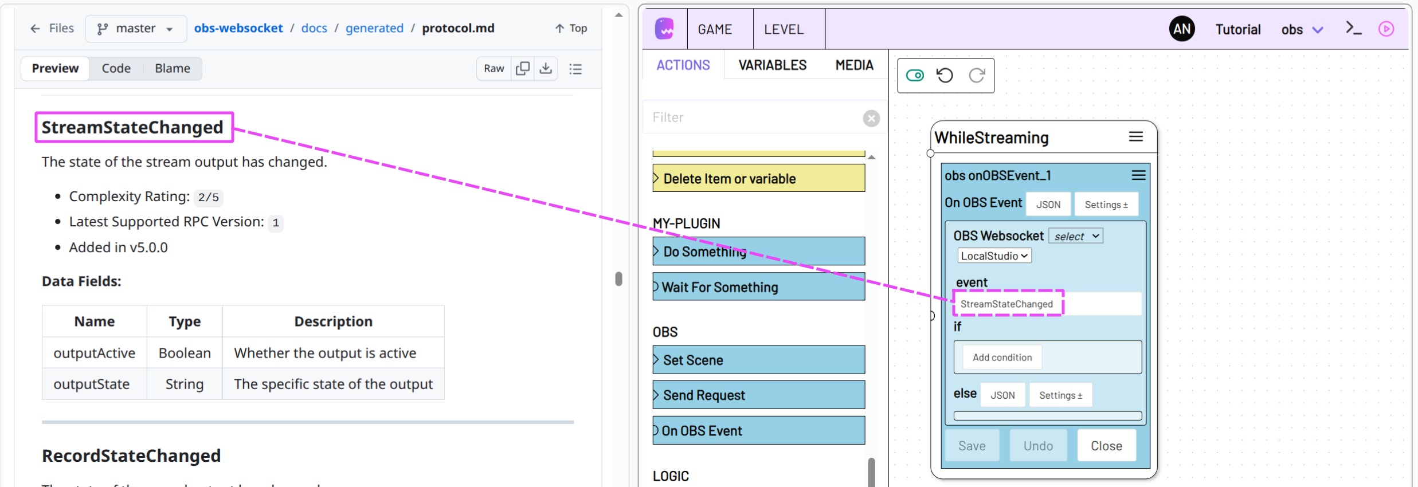
Task: Click the Add condition button
Action: 1002,358
